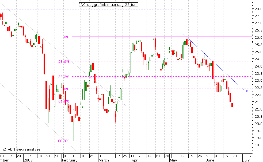Select the 'April' month label
Screen dimensions: 263x162
[x=136, y=160]
